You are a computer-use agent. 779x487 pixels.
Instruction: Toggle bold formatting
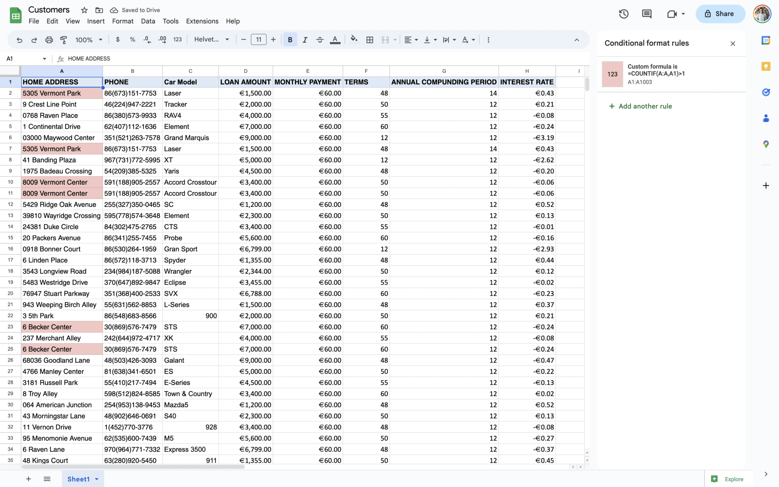pos(290,40)
